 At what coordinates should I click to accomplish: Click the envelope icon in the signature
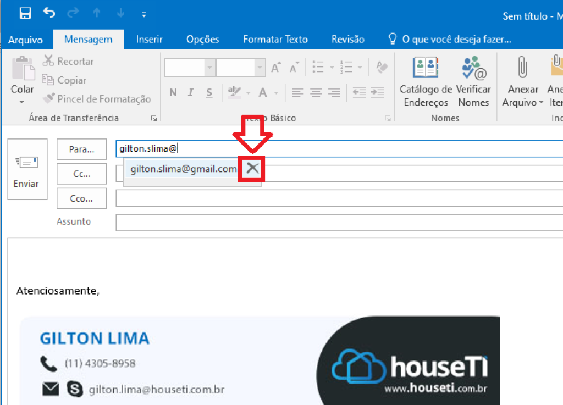(50, 389)
